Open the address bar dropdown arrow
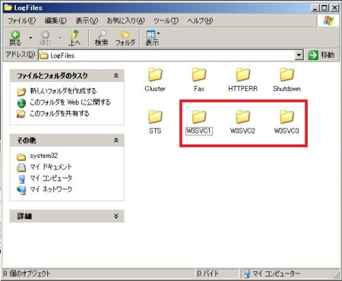This screenshot has width=342, height=281. click(299, 55)
